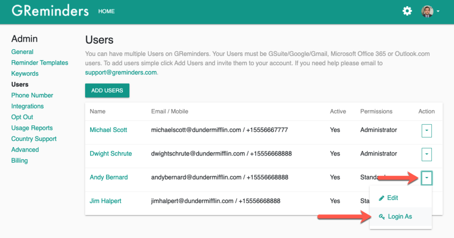Click the Action column header

click(427, 112)
